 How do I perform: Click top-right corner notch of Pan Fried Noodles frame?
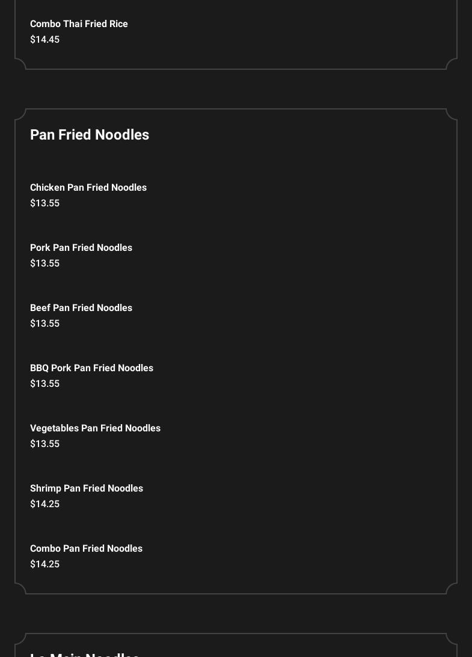[452, 114]
